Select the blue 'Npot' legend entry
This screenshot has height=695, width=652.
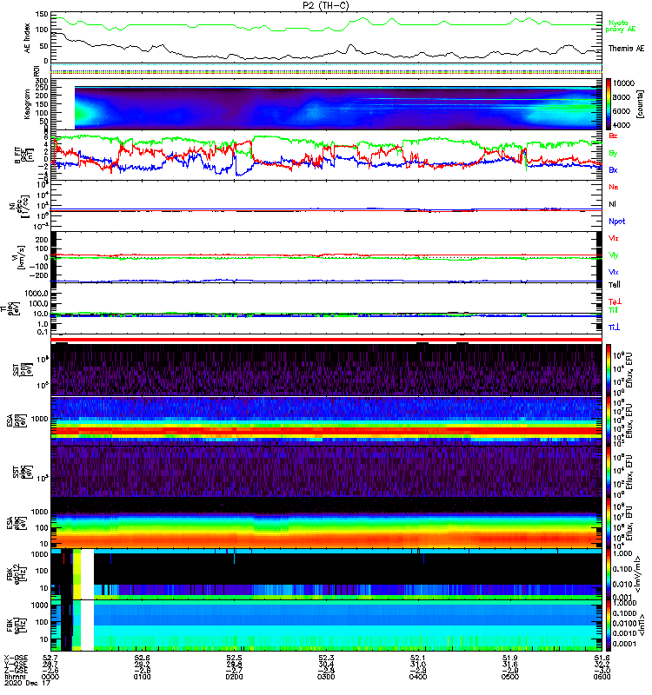coord(616,222)
